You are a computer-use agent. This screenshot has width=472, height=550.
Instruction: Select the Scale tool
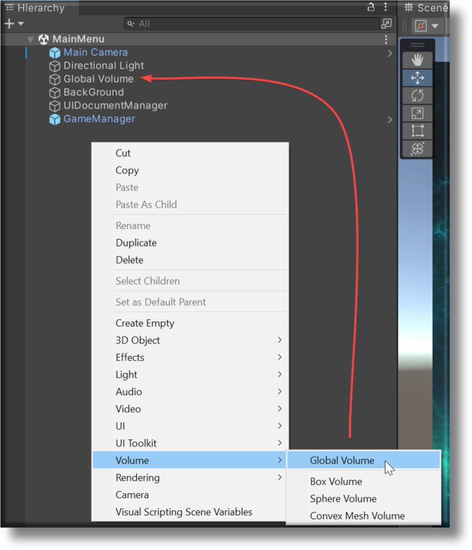(417, 113)
